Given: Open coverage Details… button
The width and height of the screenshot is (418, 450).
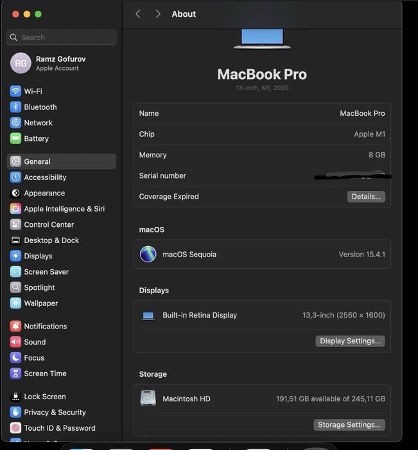Looking at the screenshot, I should 366,197.
